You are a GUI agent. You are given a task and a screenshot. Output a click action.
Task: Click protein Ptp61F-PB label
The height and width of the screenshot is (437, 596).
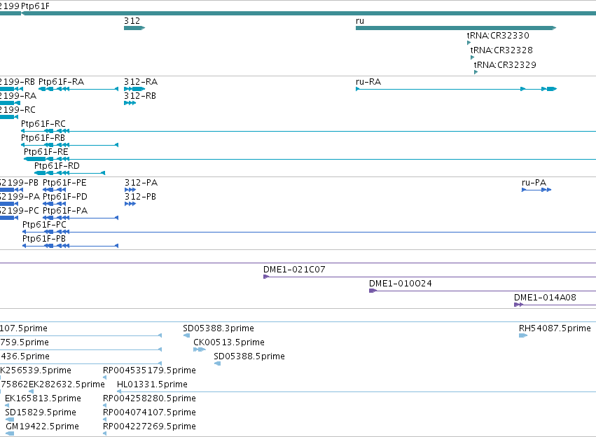(x=44, y=239)
